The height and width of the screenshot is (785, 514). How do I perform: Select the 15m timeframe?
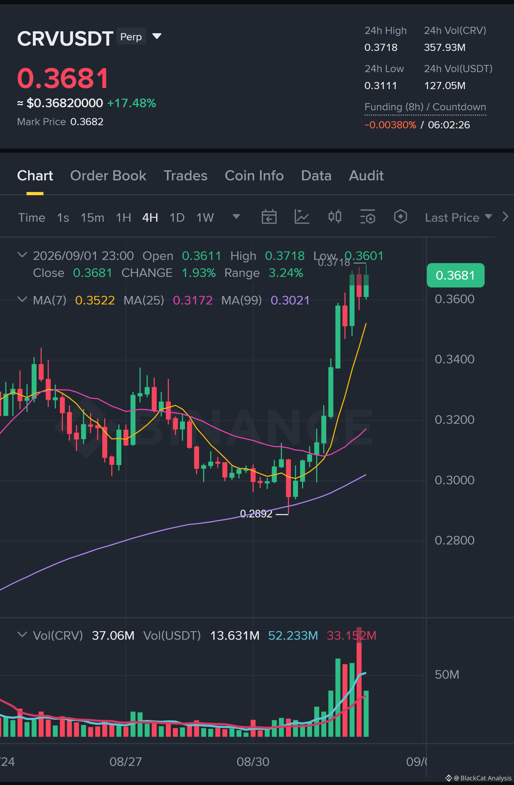92,218
